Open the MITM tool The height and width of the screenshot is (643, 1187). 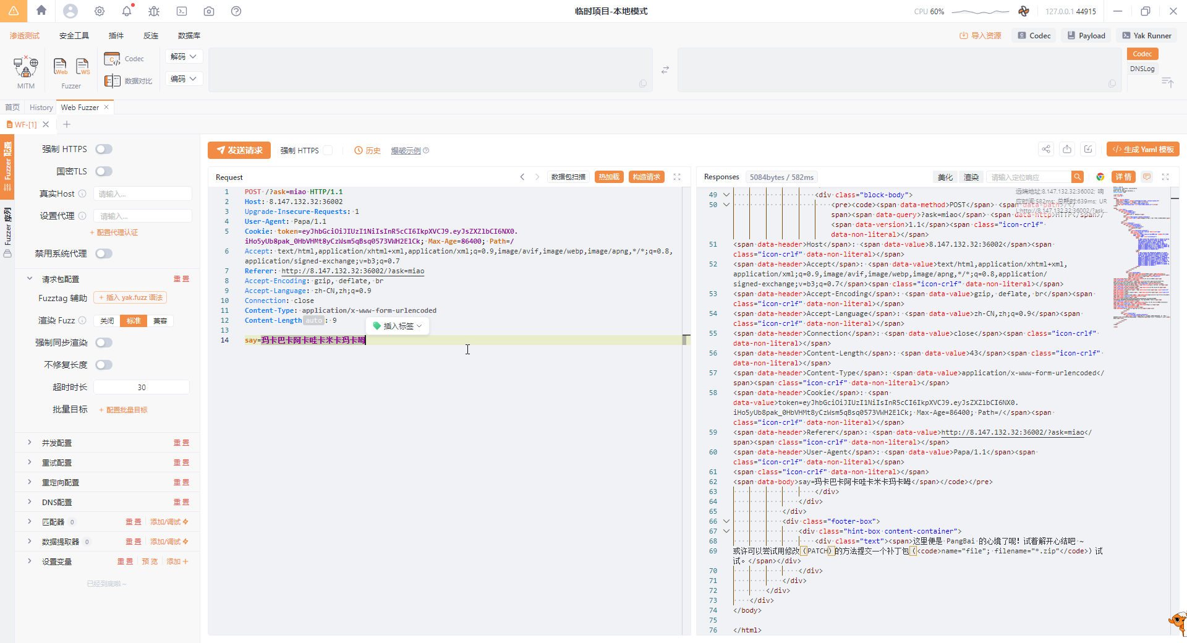click(x=26, y=67)
